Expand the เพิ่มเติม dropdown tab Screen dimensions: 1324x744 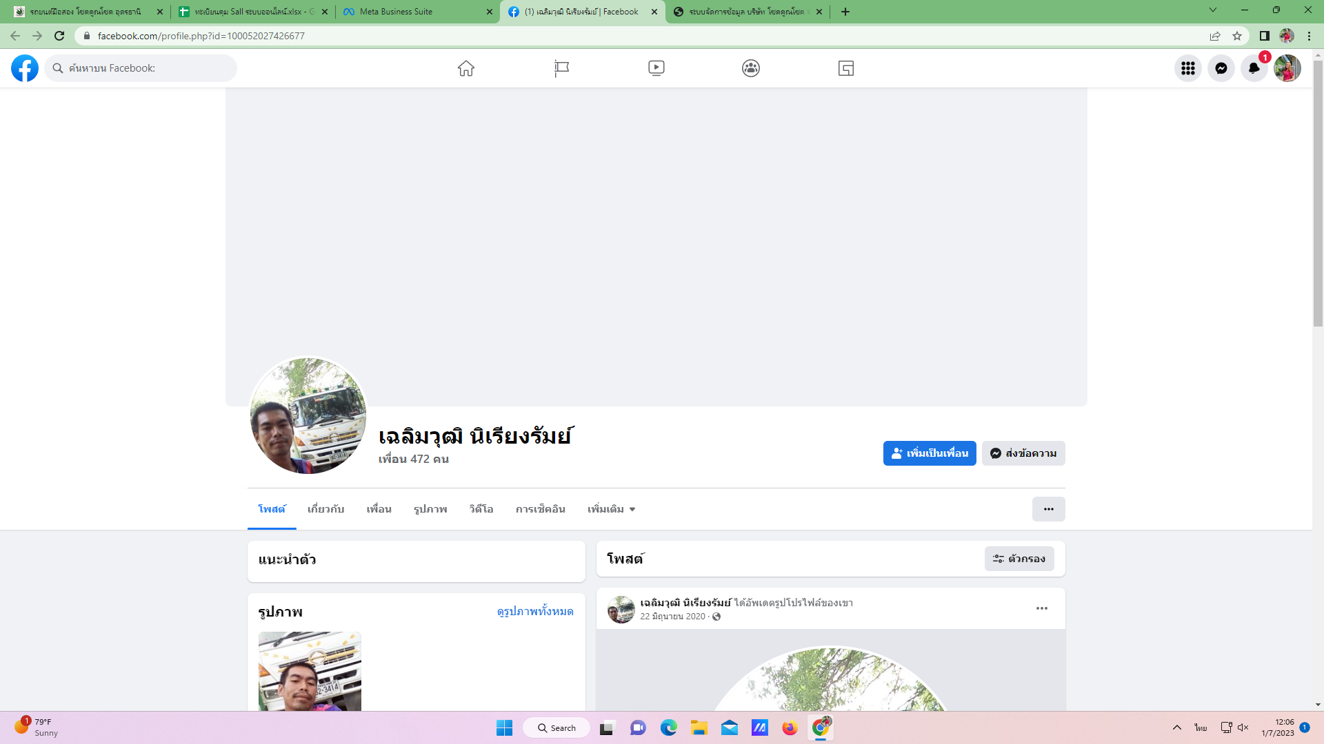pos(611,509)
